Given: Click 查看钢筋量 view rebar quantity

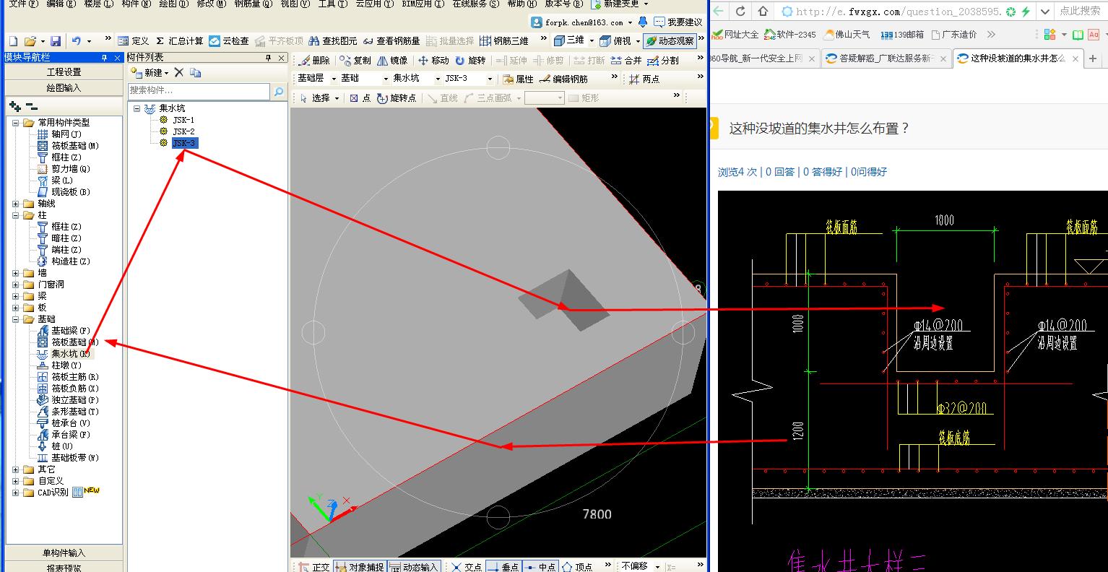Looking at the screenshot, I should (391, 41).
